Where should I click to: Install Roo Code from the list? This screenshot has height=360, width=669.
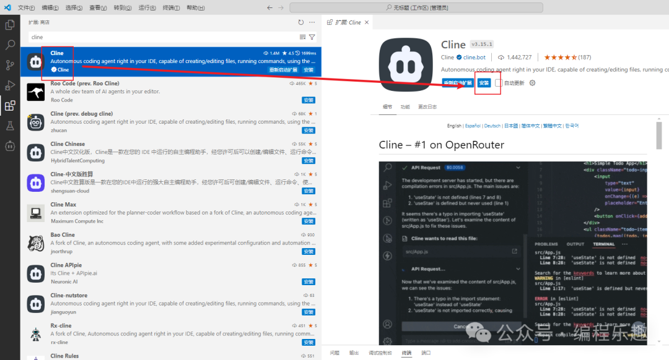[308, 100]
